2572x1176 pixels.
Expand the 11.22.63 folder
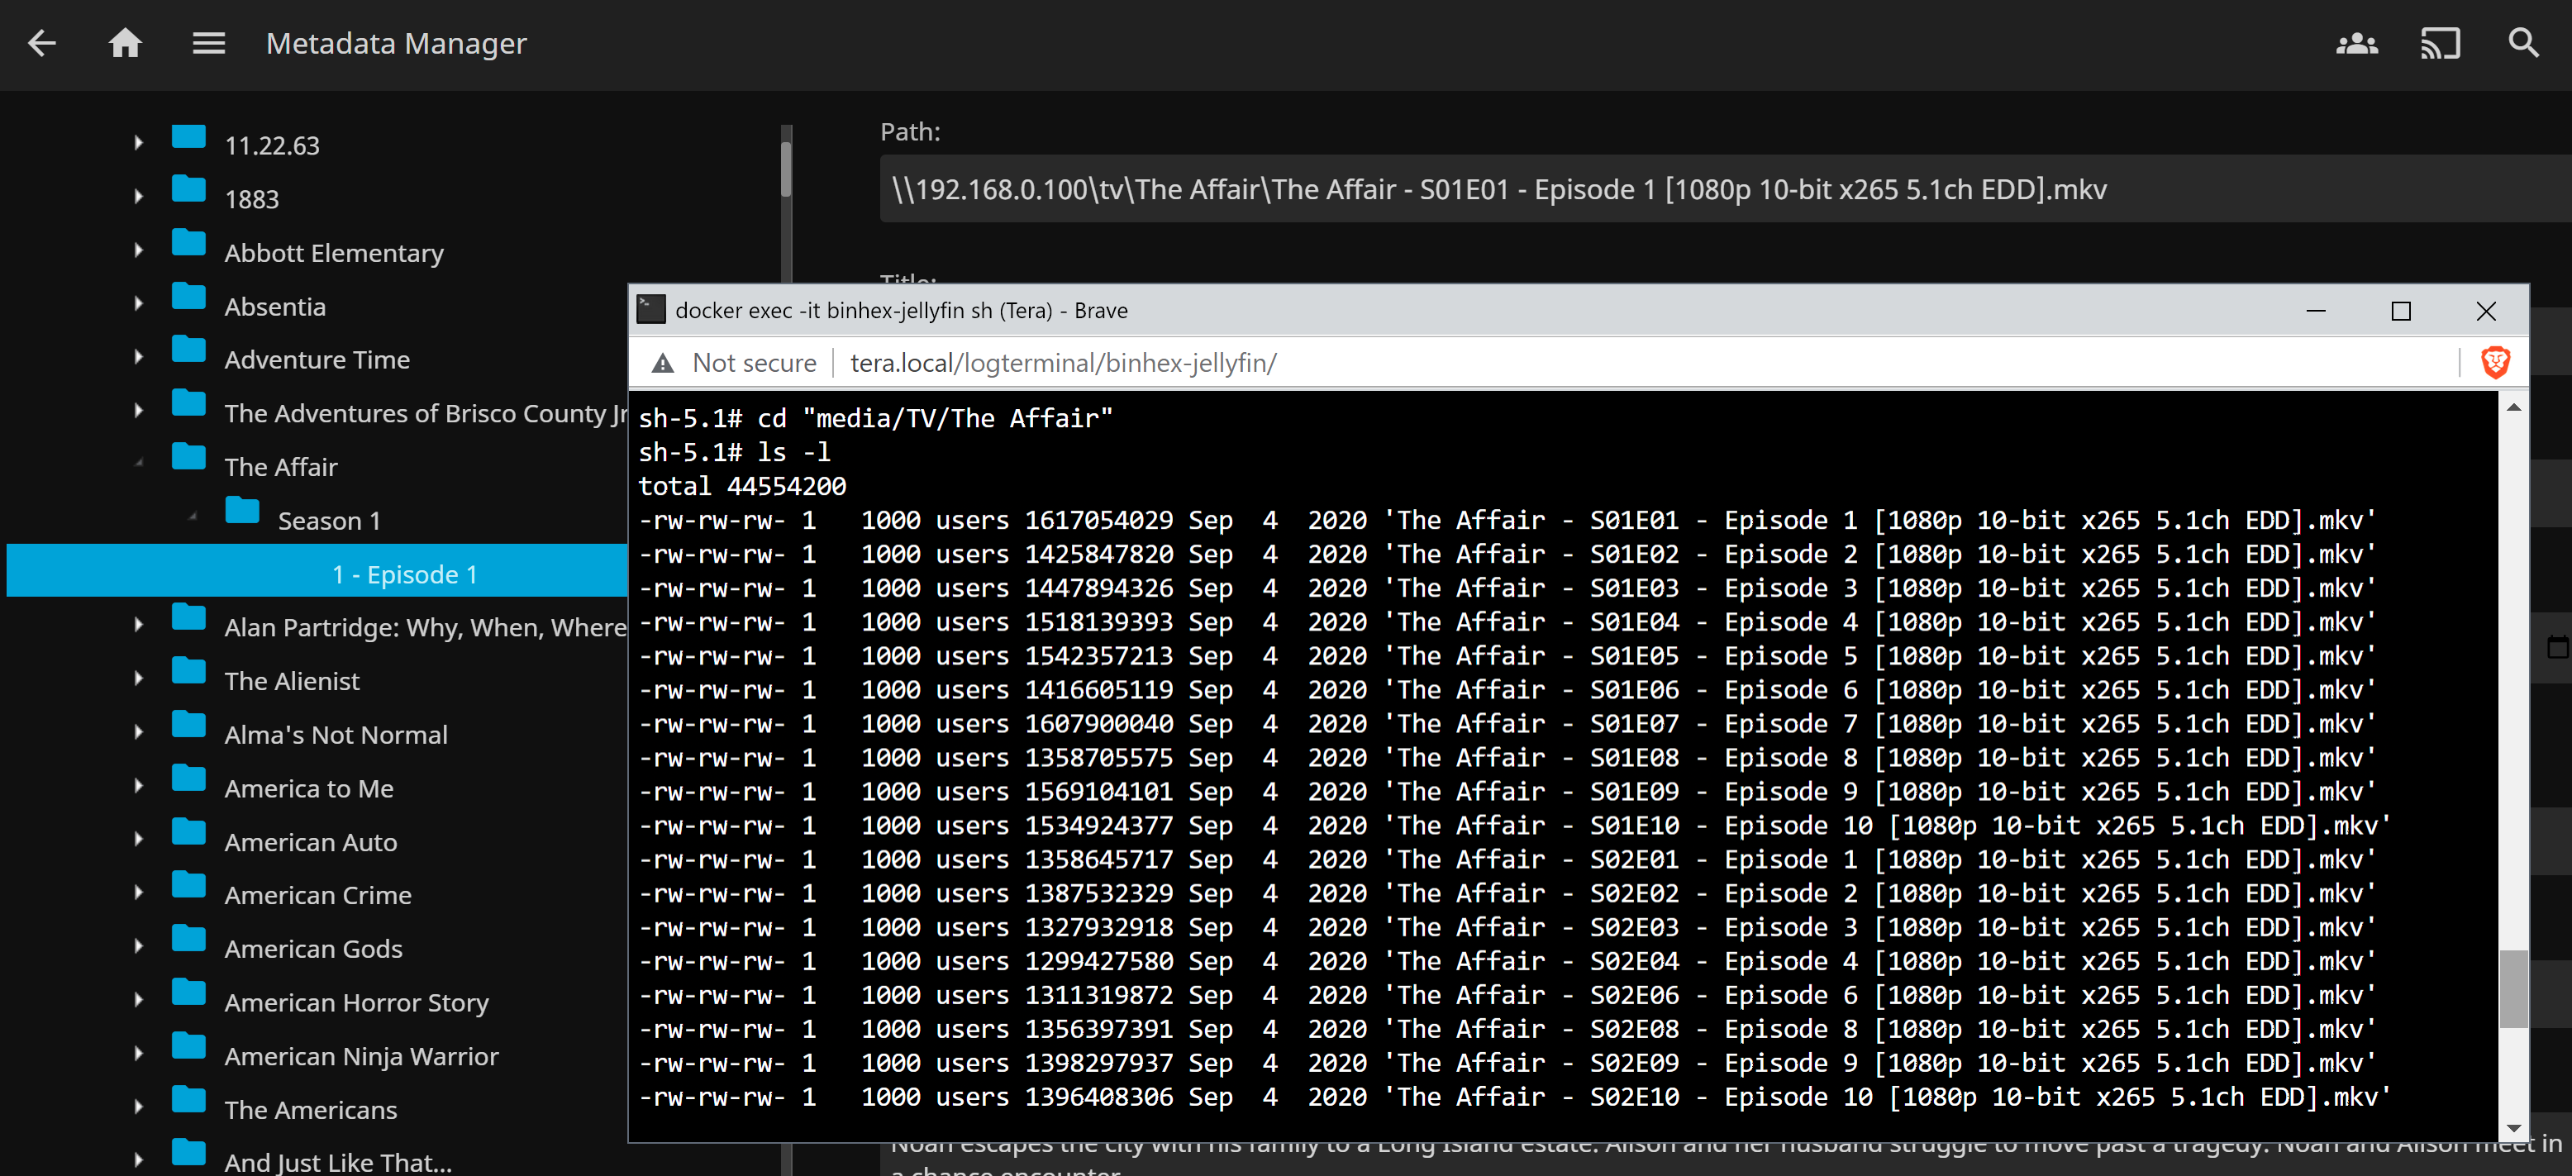139,144
